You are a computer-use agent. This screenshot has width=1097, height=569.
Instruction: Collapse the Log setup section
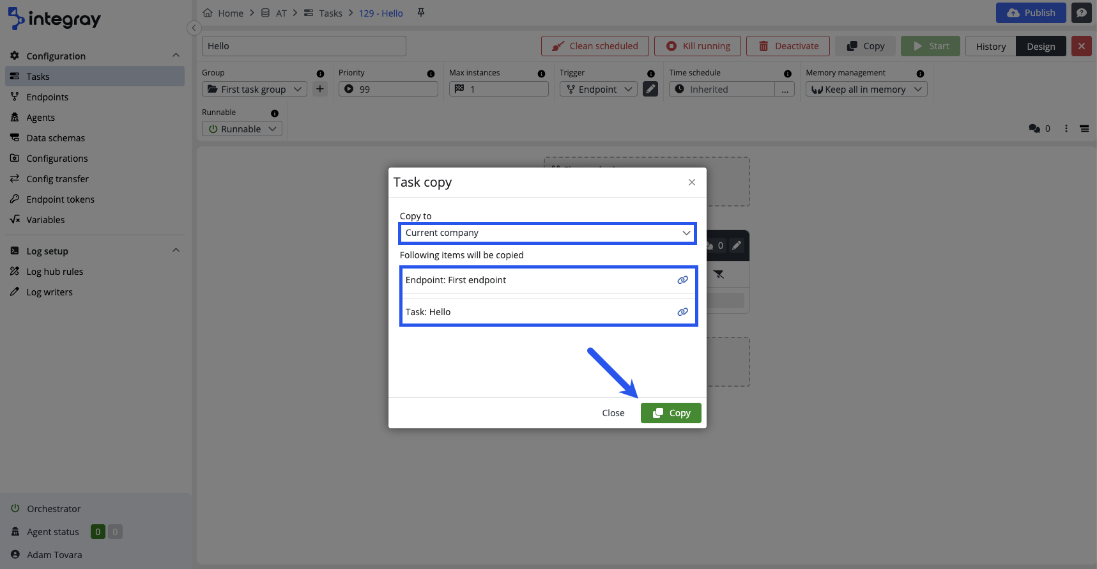[x=176, y=251]
